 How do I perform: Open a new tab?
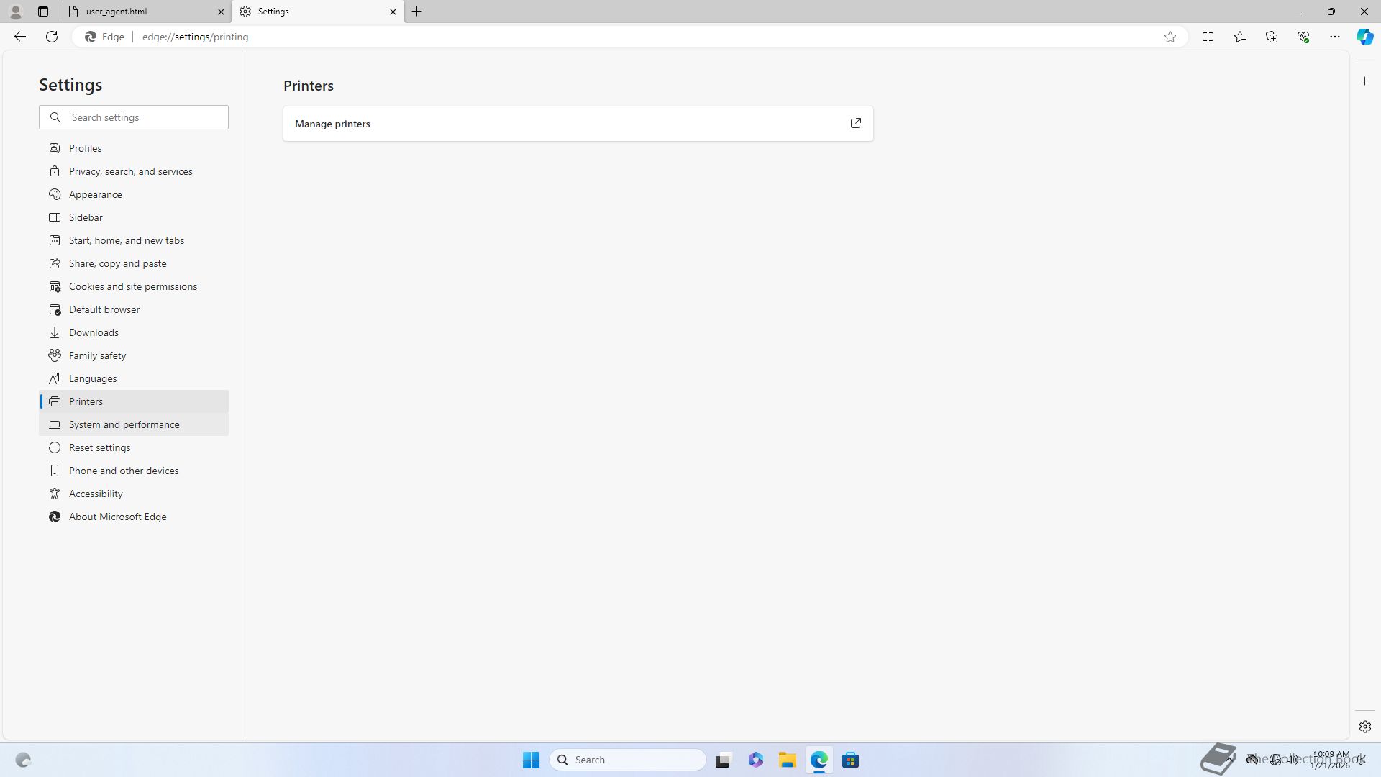pos(417,12)
